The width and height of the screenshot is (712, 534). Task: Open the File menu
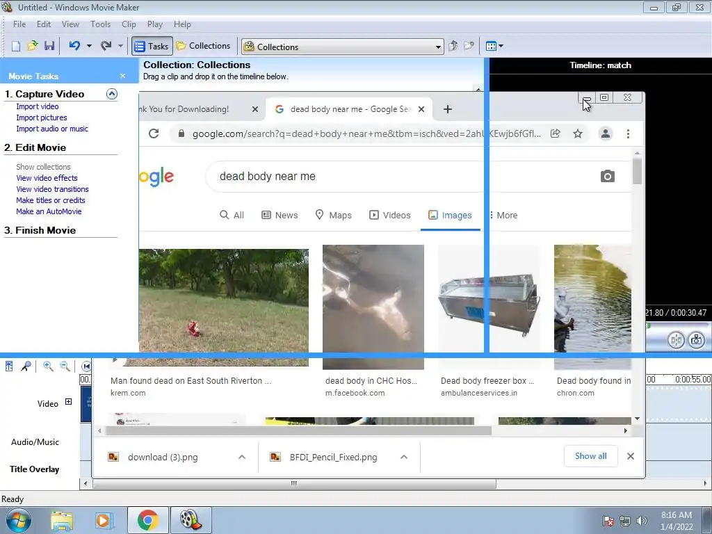[x=19, y=24]
